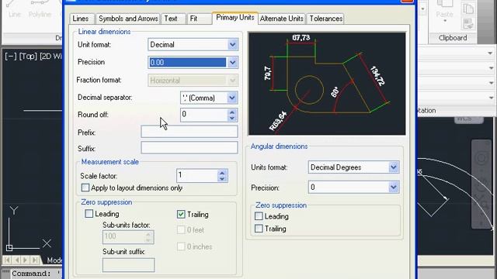
Task: Open the Unit format dropdown
Action: pyautogui.click(x=232, y=45)
